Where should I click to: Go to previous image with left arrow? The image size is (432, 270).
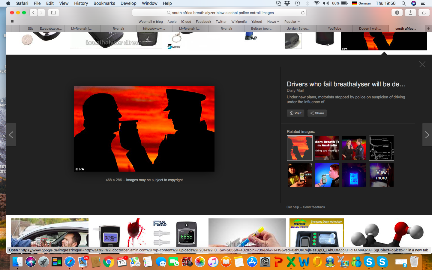[x=11, y=135]
